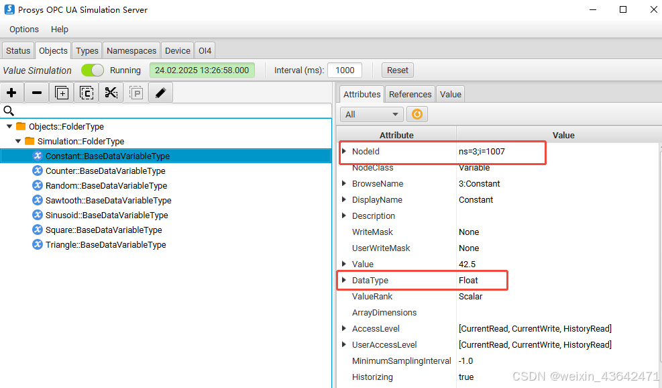Expand the DisplayName attribute row

(x=344, y=199)
